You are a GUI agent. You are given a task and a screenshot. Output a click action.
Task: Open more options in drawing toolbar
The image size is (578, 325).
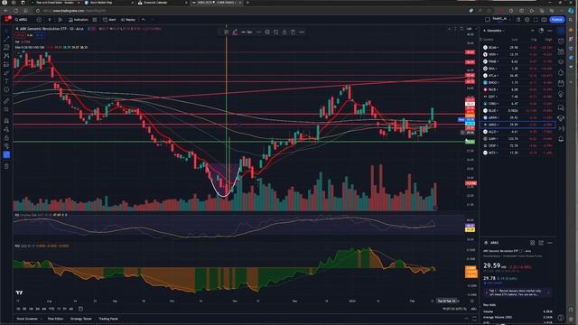302,32
